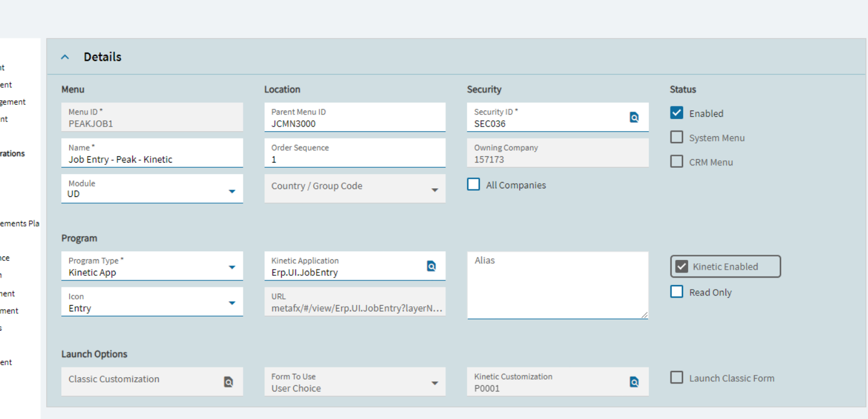Image resolution: width=868 pixels, height=419 pixels.
Task: Uncheck the Enabled status checkbox
Action: 676,113
